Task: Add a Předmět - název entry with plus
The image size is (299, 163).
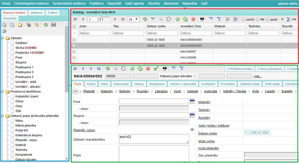Action: 192,130
